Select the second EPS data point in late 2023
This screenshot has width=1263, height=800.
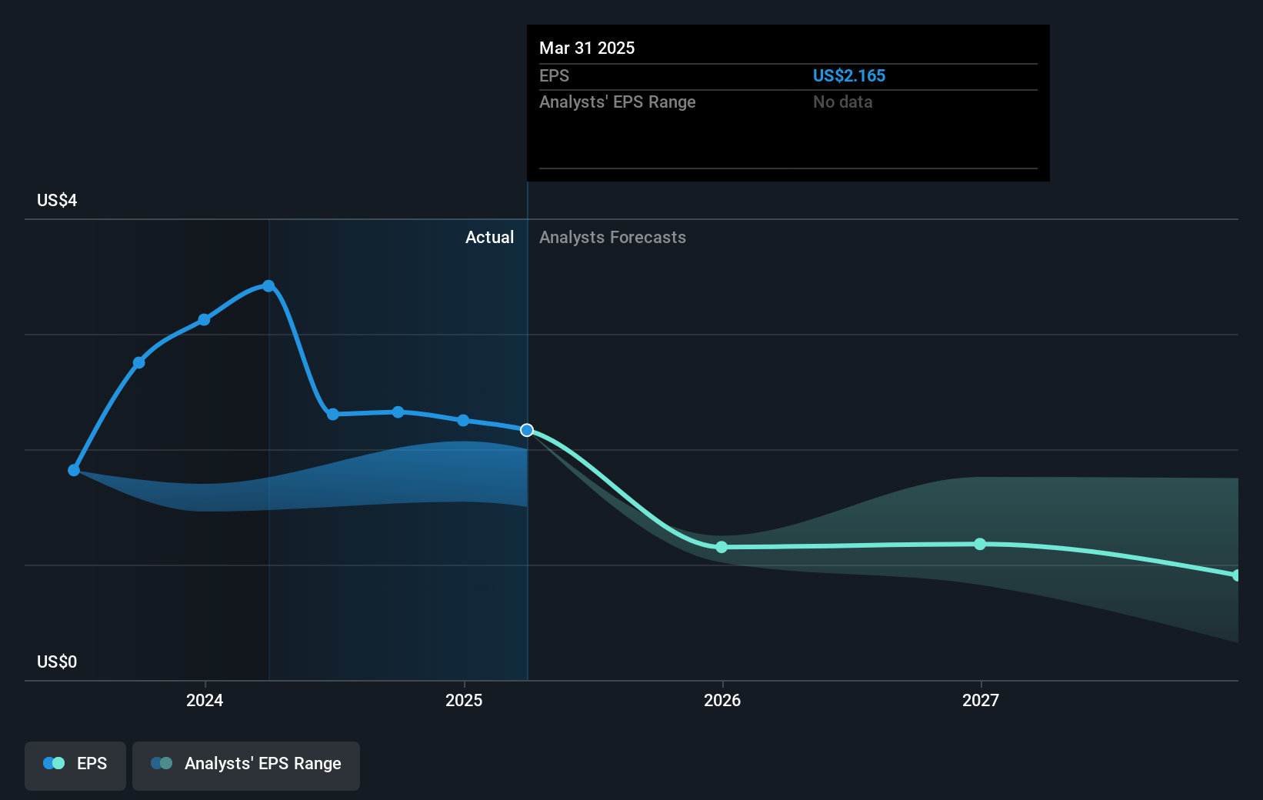click(139, 363)
